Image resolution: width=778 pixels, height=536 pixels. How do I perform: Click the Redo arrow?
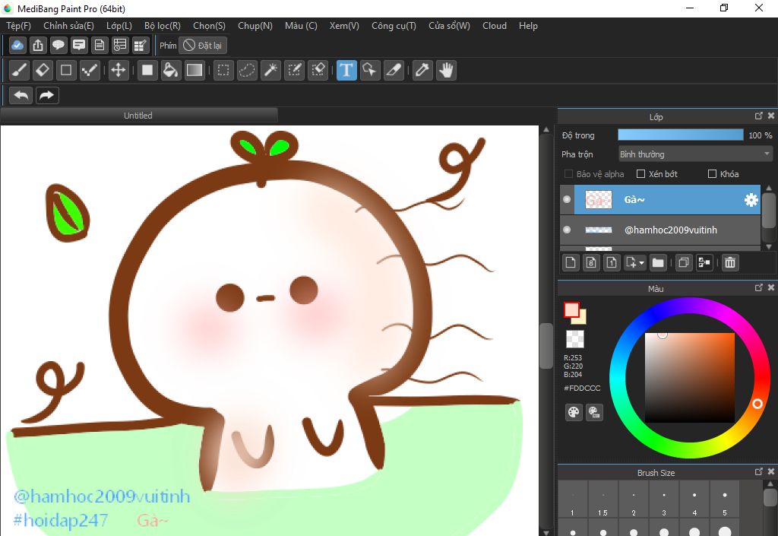tap(47, 95)
